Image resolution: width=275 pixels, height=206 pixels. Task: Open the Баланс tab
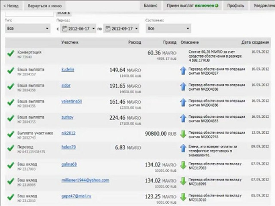[150, 6]
